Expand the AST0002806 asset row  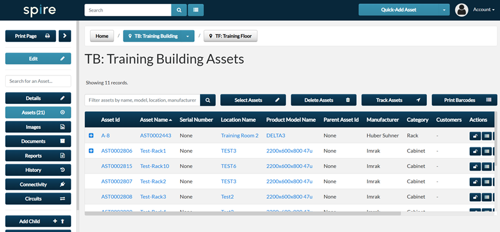coord(91,151)
